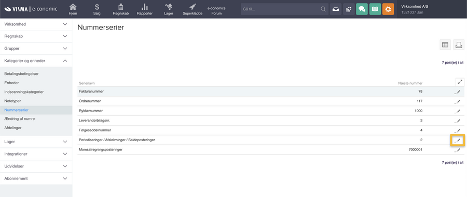467x197 pixels.
Task: Open the Hjem house icon
Action: [x=73, y=7]
